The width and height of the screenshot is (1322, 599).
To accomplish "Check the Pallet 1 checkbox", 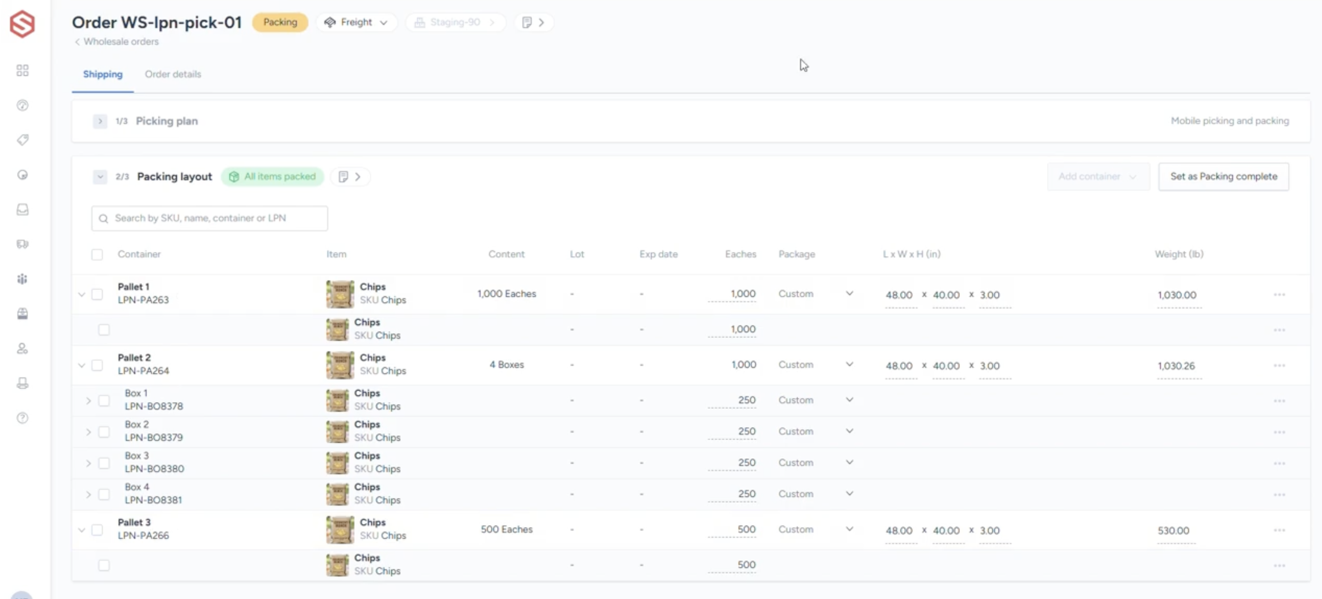I will click(97, 295).
